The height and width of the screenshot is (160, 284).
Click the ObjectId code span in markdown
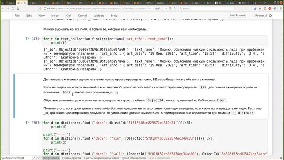click(x=155, y=100)
